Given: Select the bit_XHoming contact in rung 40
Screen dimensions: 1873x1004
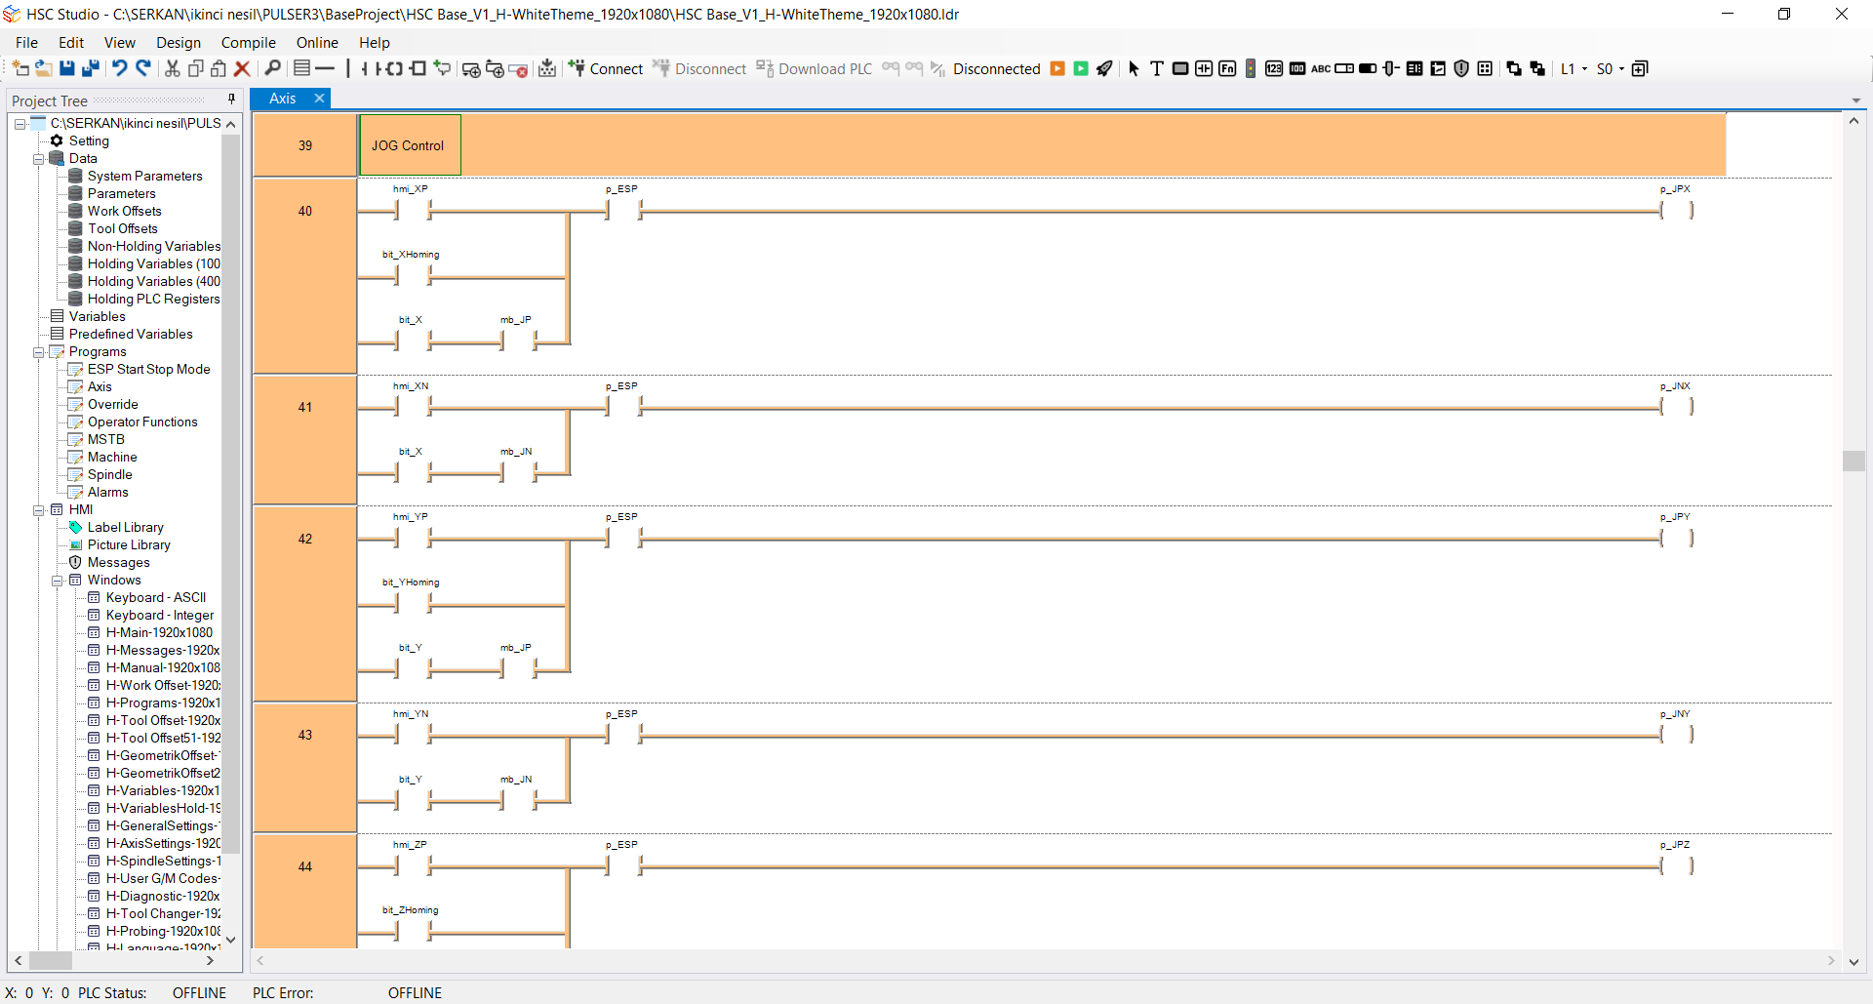Looking at the screenshot, I should [413, 276].
